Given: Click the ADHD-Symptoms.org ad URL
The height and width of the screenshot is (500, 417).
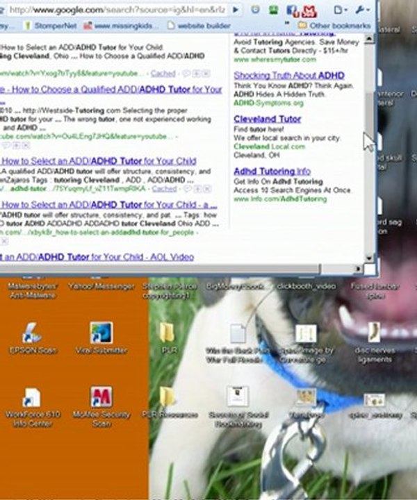Looking at the screenshot, I should point(269,103).
